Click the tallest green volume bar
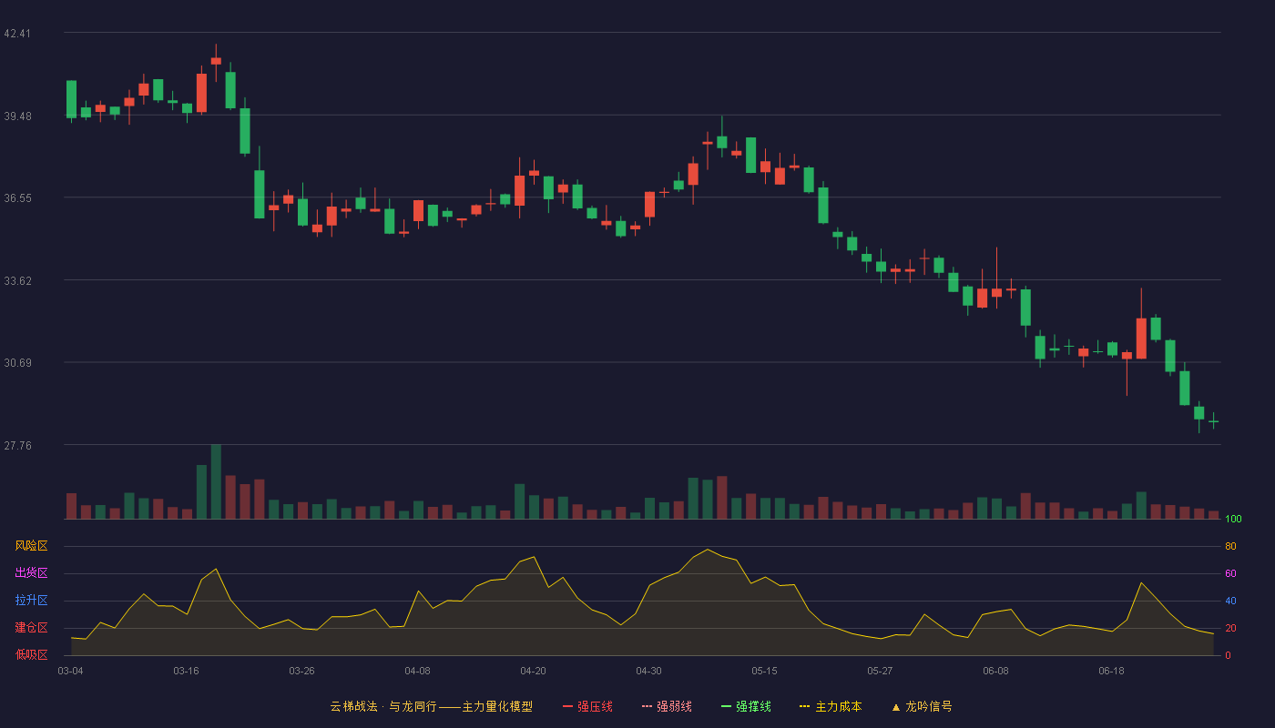The width and height of the screenshot is (1275, 728). [x=216, y=481]
